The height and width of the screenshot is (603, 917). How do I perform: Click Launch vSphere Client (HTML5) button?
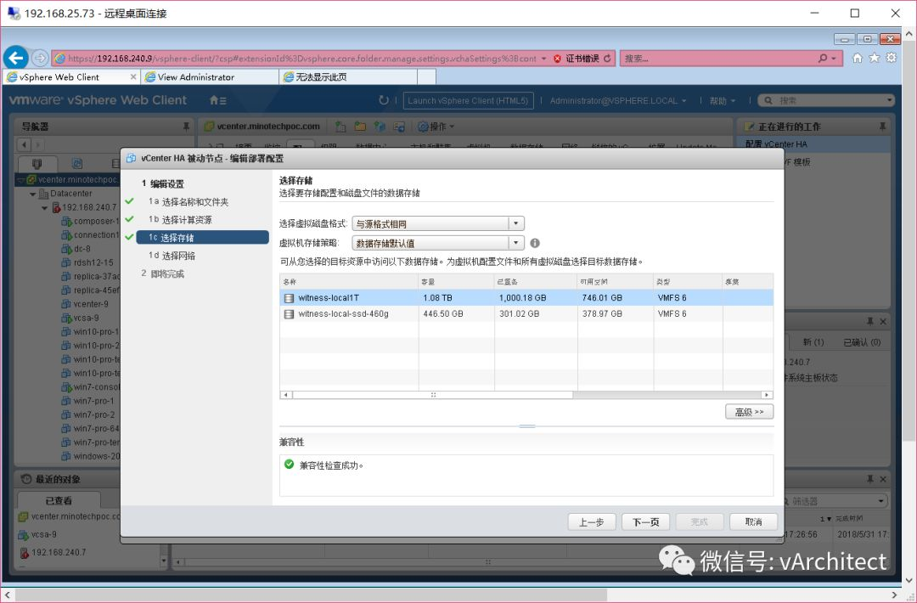coord(468,100)
